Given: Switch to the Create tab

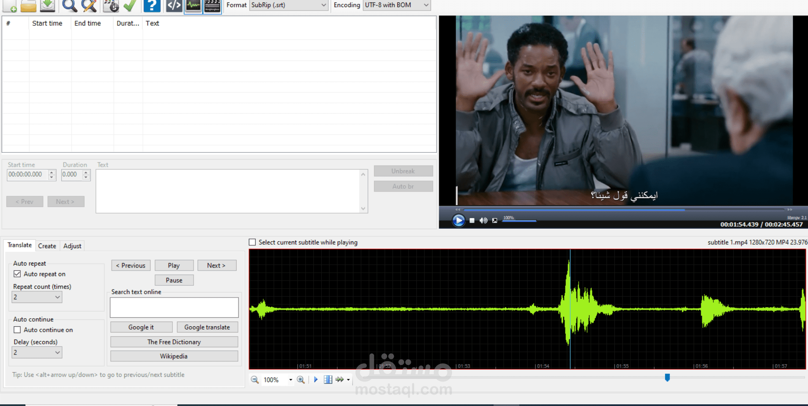Looking at the screenshot, I should pos(47,246).
